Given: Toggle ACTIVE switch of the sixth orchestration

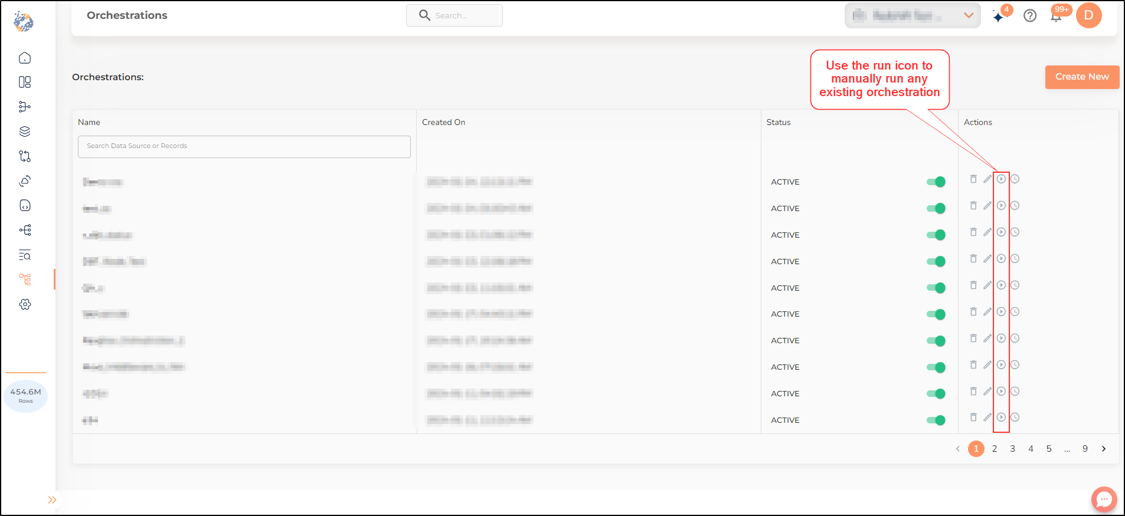Looking at the screenshot, I should click(x=936, y=314).
